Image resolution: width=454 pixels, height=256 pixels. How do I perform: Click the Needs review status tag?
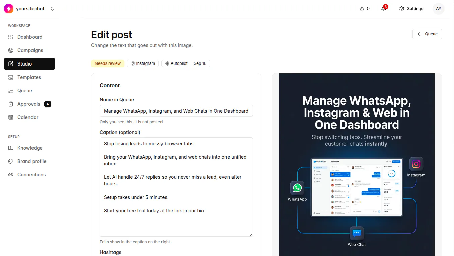(108, 63)
